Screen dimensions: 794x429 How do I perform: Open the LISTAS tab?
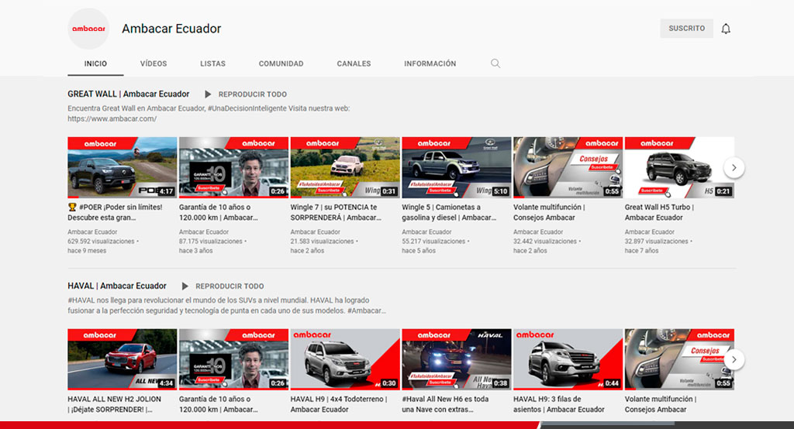(x=212, y=63)
